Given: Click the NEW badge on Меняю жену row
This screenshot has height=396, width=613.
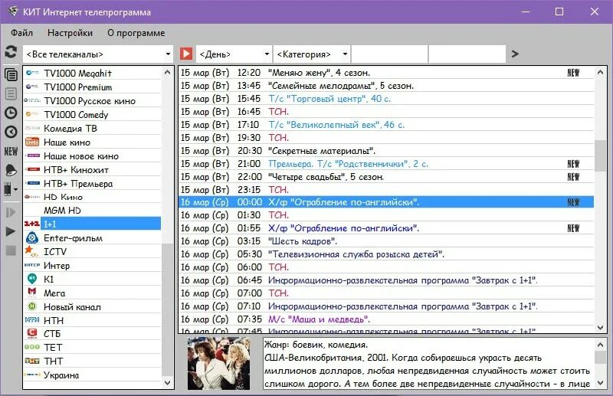Looking at the screenshot, I should [573, 73].
